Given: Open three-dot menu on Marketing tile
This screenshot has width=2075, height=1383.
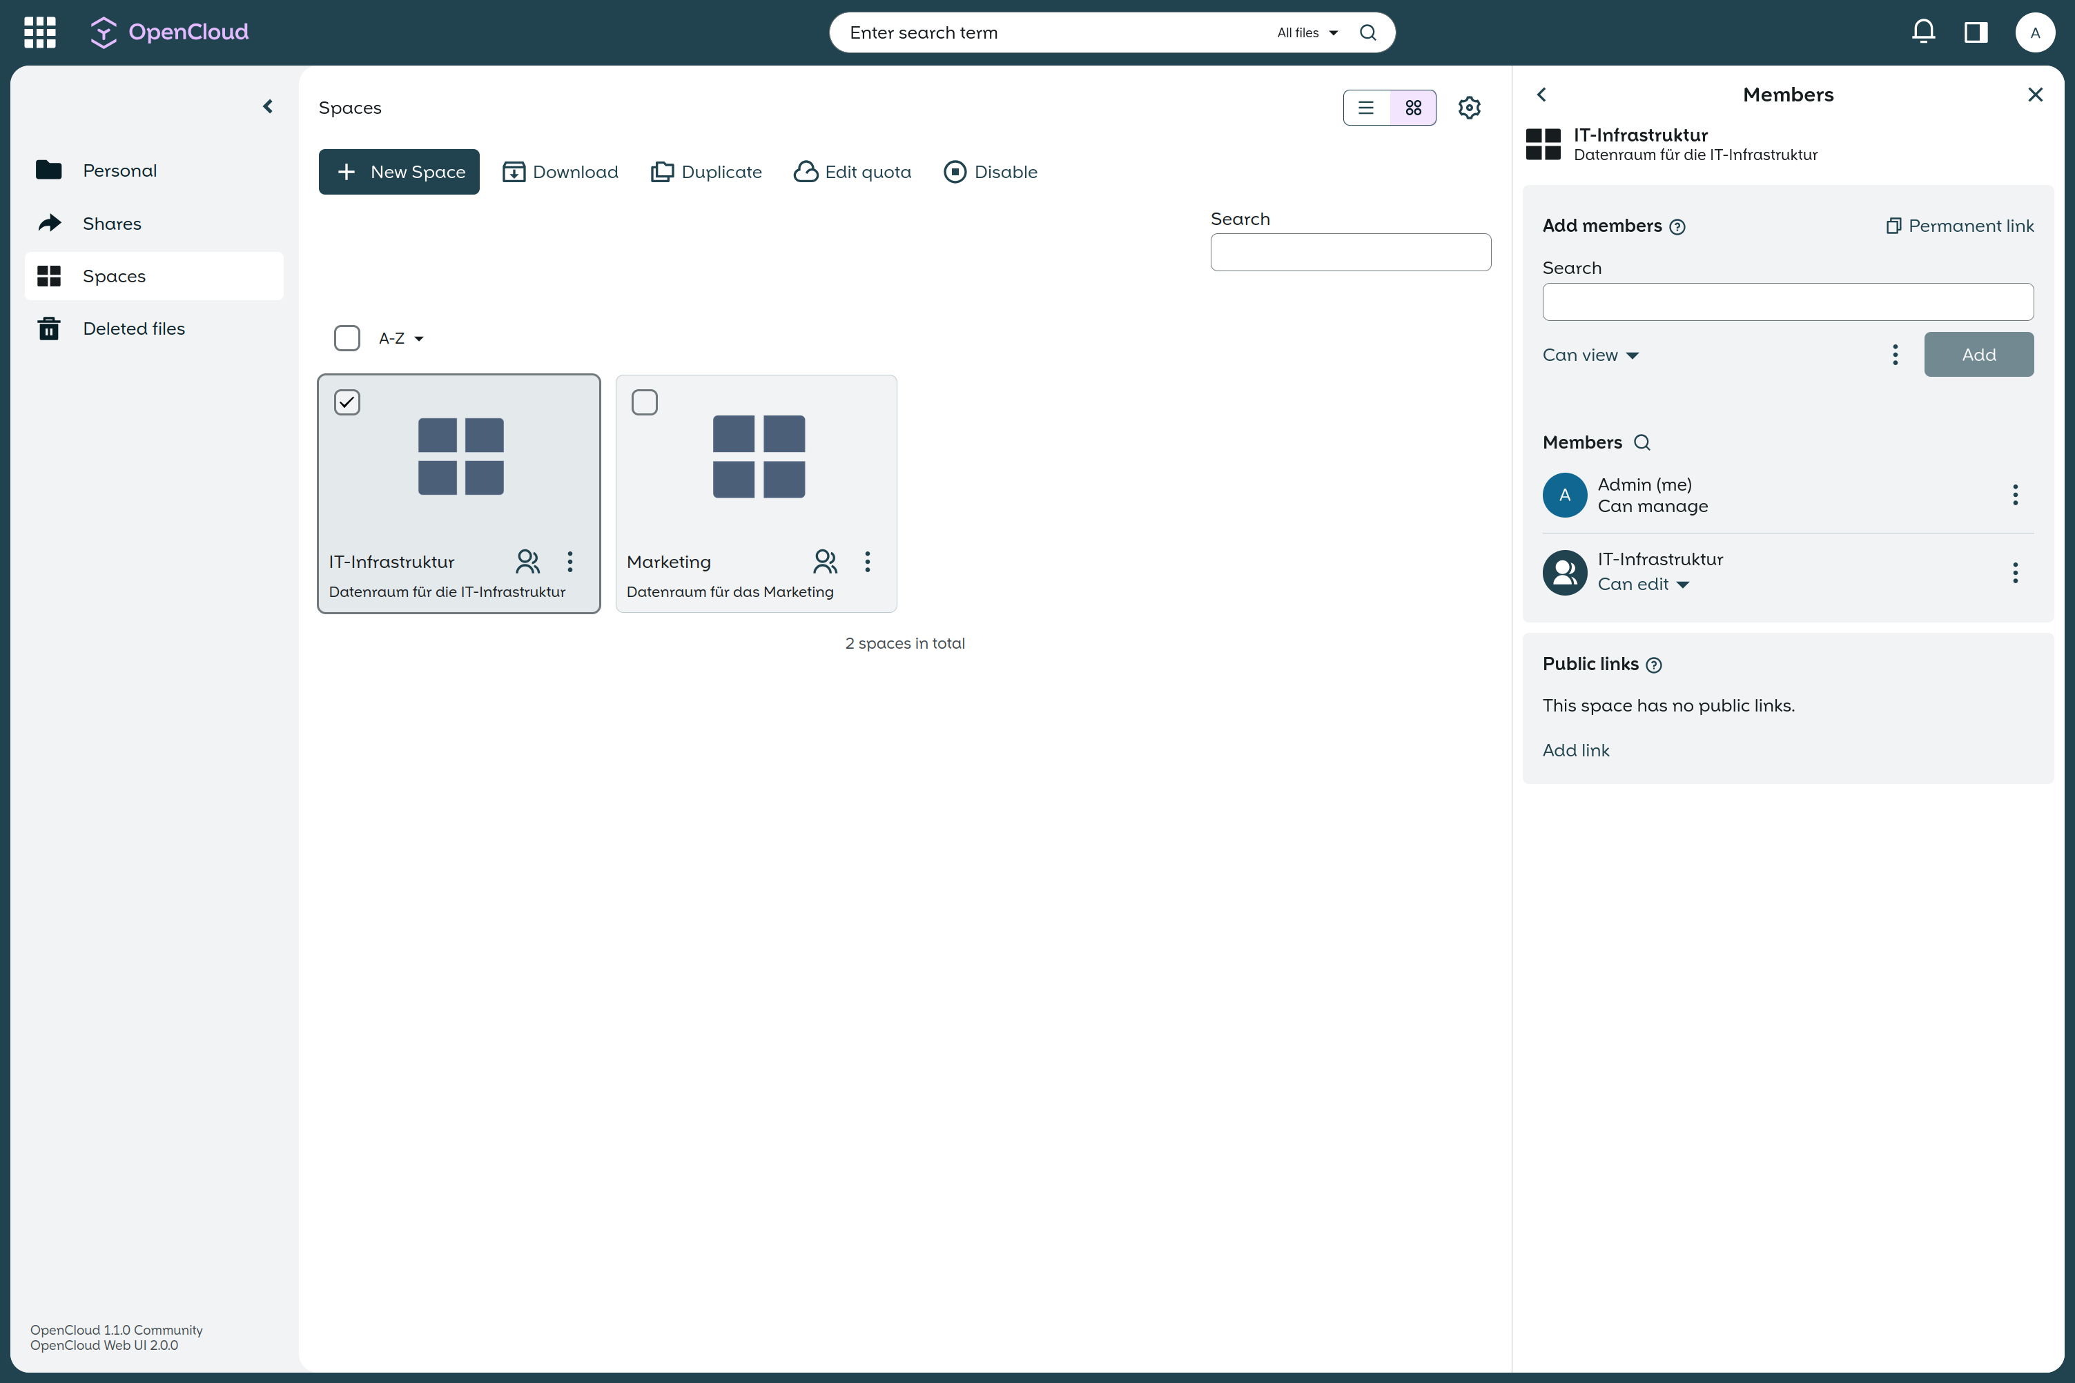Looking at the screenshot, I should 867,562.
